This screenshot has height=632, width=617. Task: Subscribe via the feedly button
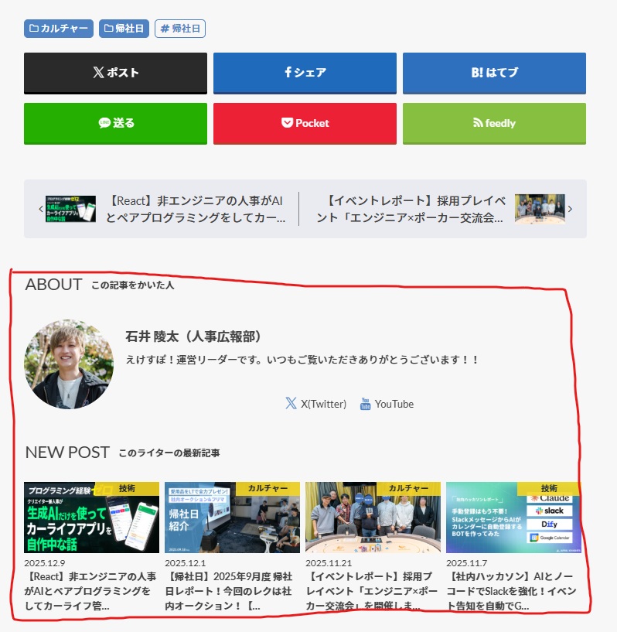click(x=494, y=123)
